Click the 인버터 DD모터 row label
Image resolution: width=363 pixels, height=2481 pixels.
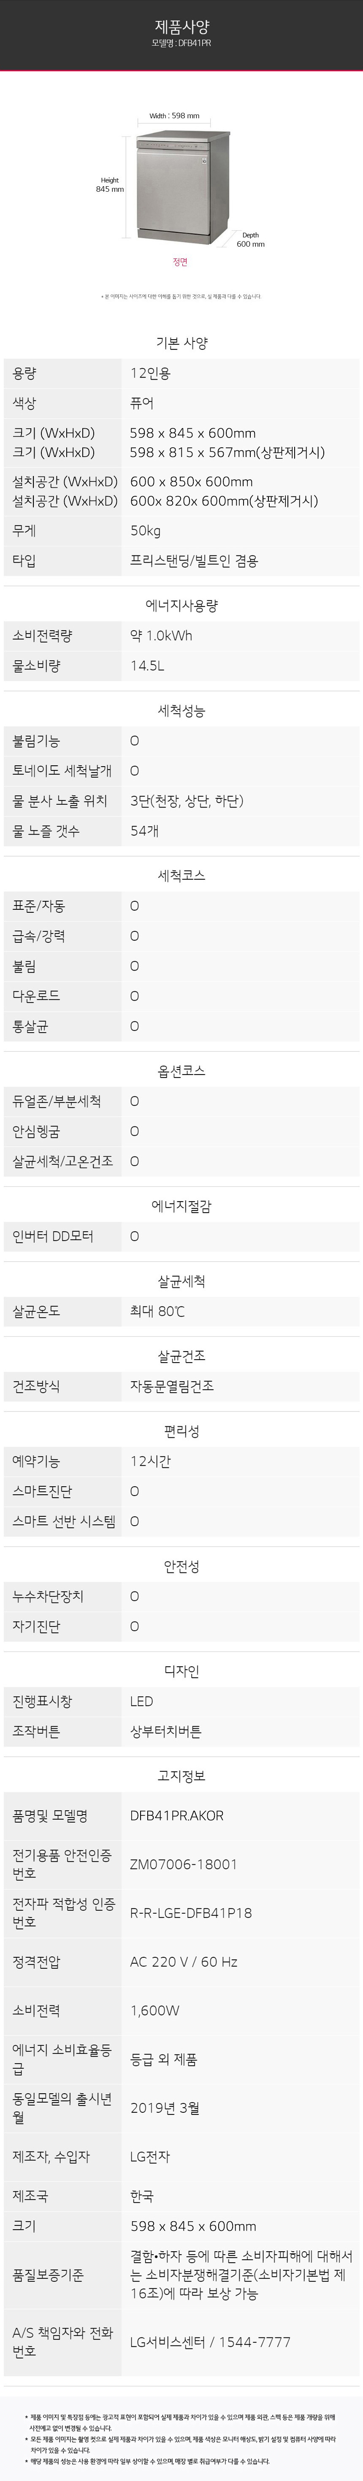pos(53,1236)
